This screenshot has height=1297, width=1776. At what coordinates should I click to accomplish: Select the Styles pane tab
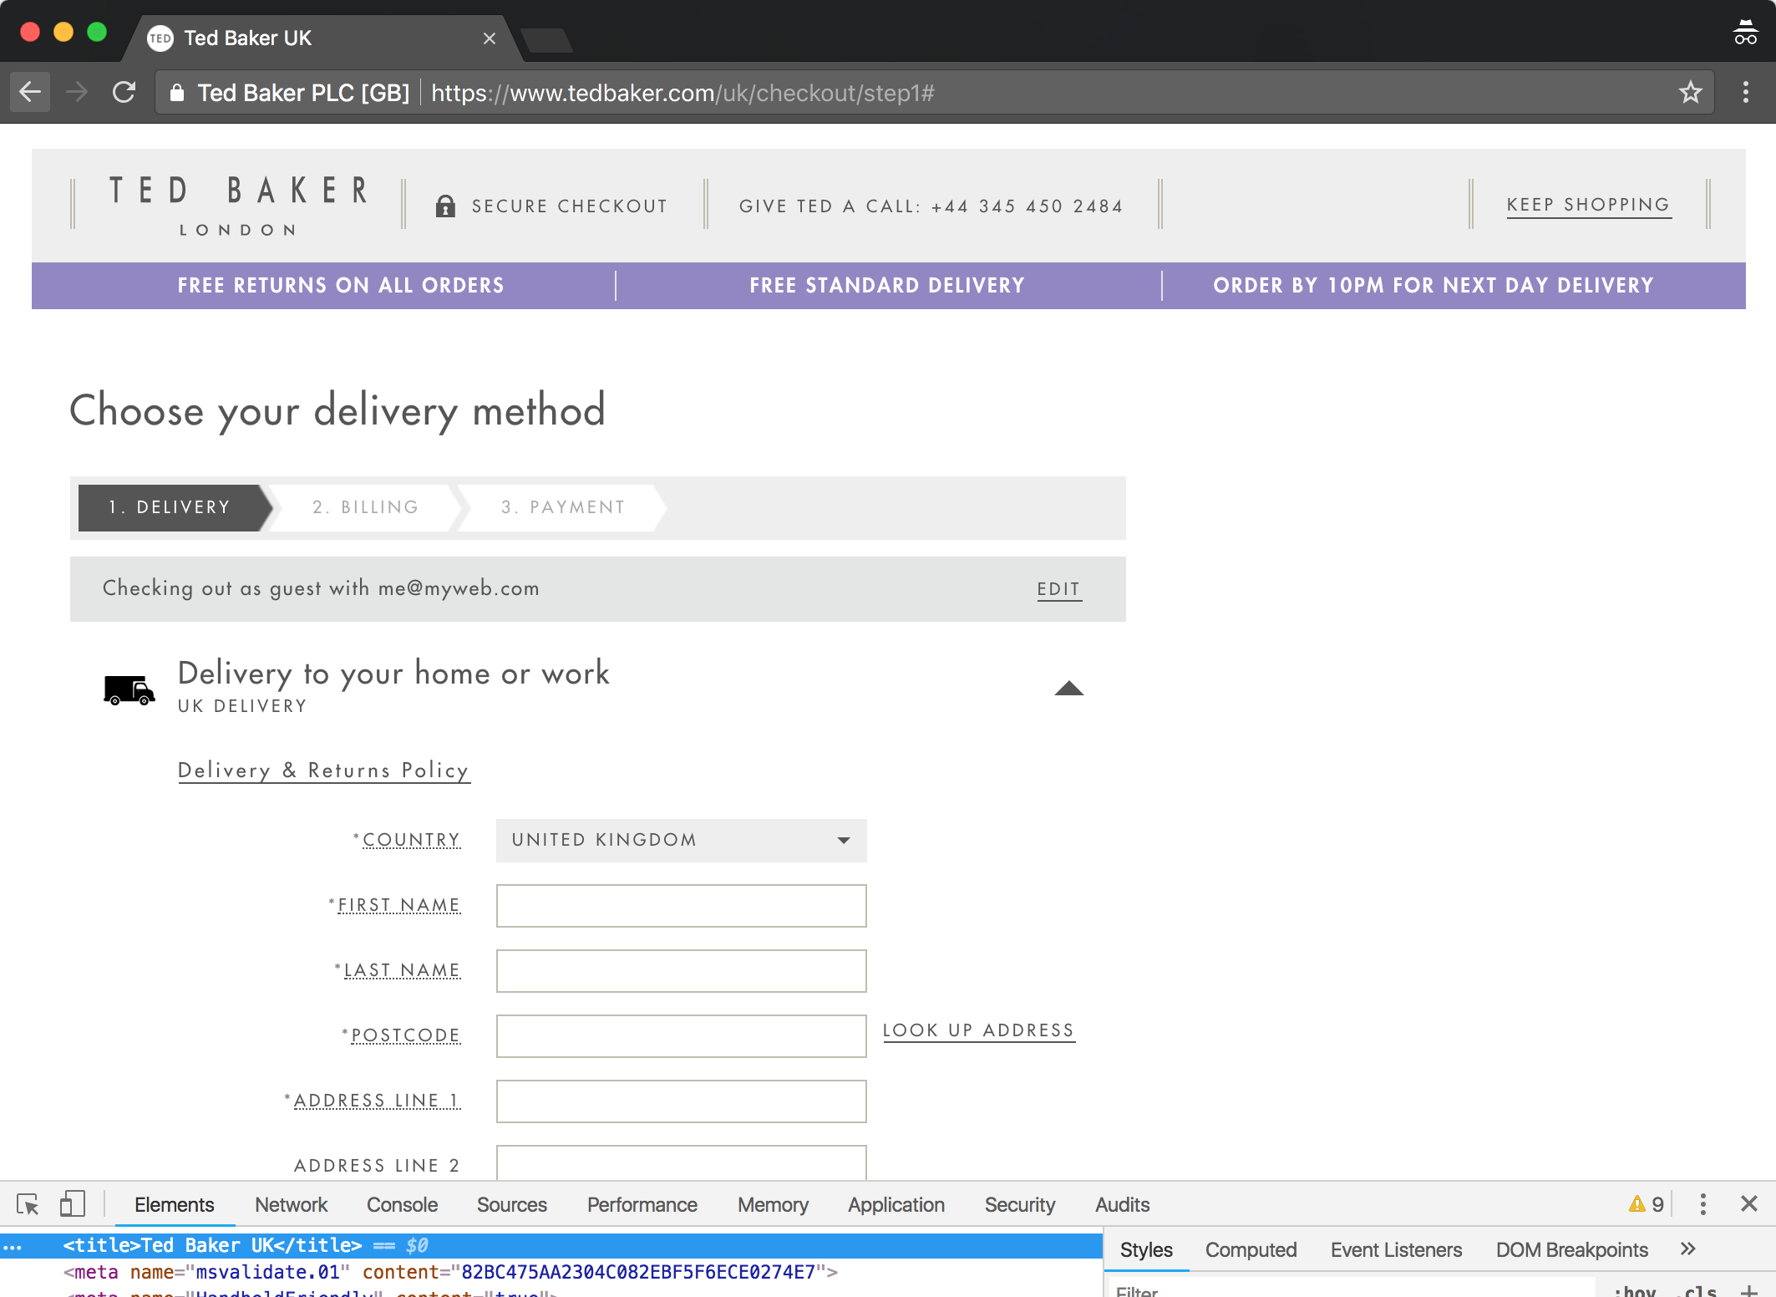[x=1146, y=1249]
